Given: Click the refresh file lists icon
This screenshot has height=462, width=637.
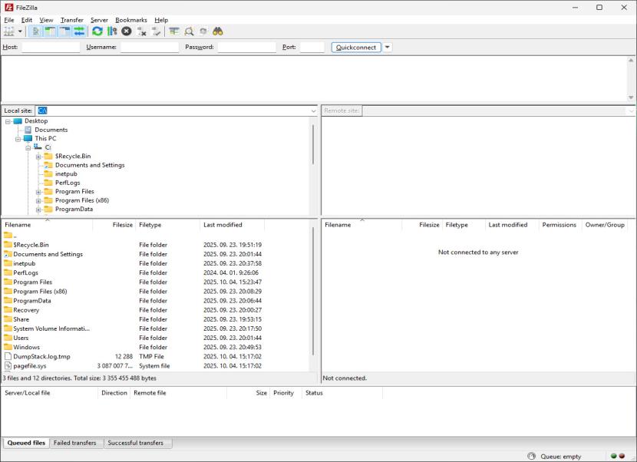Looking at the screenshot, I should [x=97, y=31].
